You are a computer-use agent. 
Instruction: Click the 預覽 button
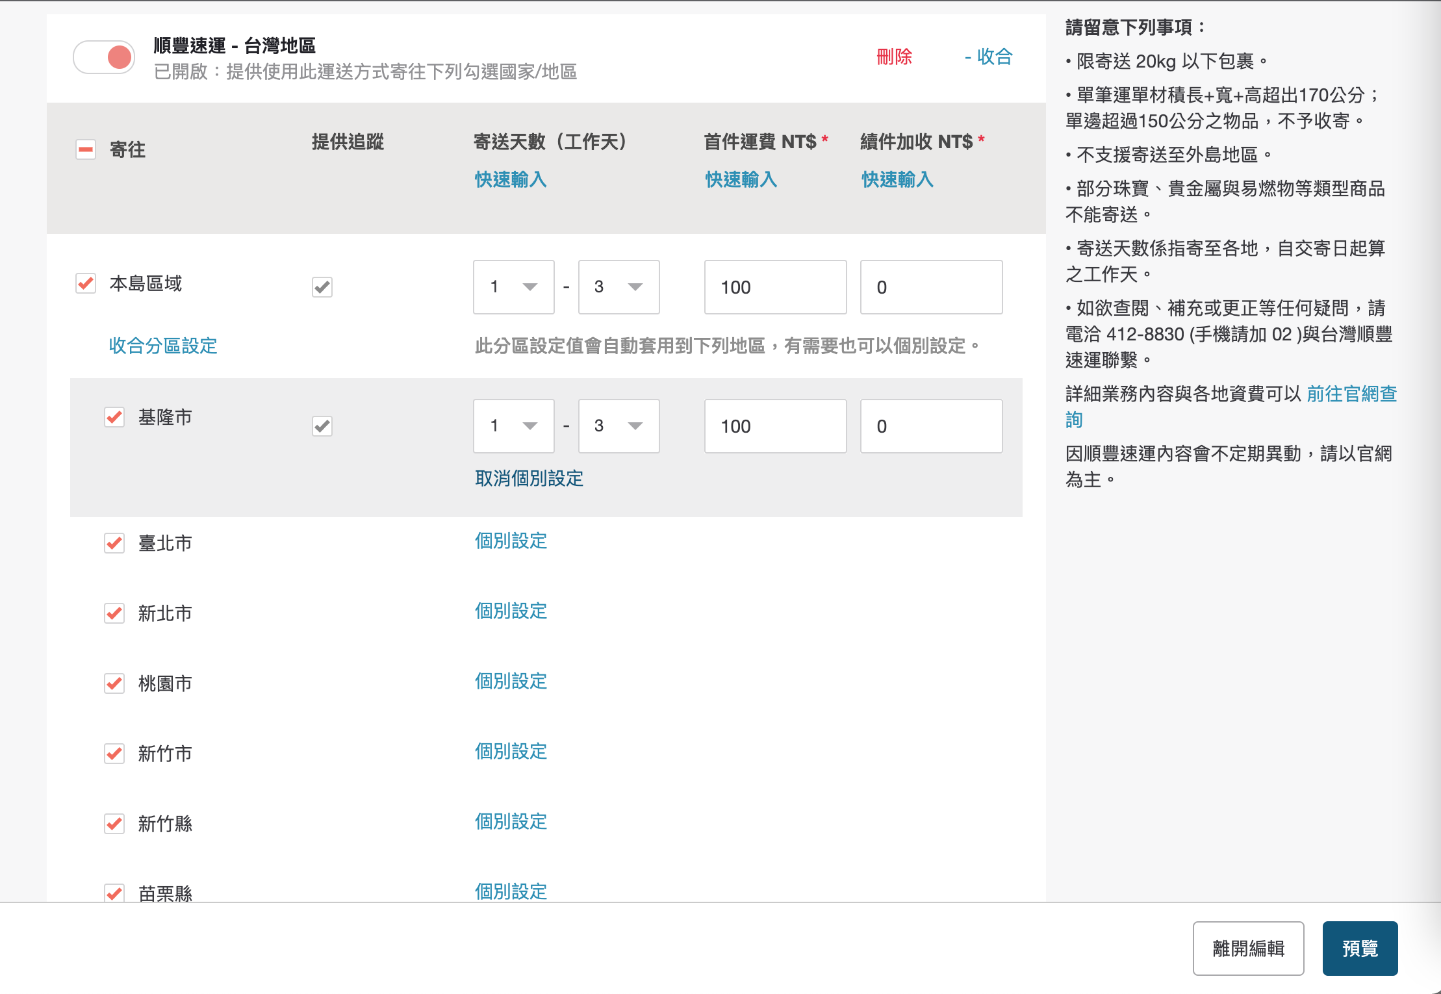point(1360,949)
